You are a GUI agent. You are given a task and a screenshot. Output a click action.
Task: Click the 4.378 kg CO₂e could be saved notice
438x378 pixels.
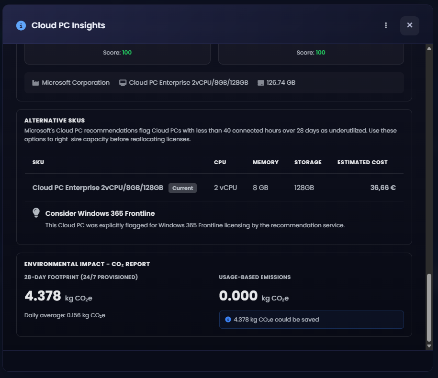tap(312, 319)
